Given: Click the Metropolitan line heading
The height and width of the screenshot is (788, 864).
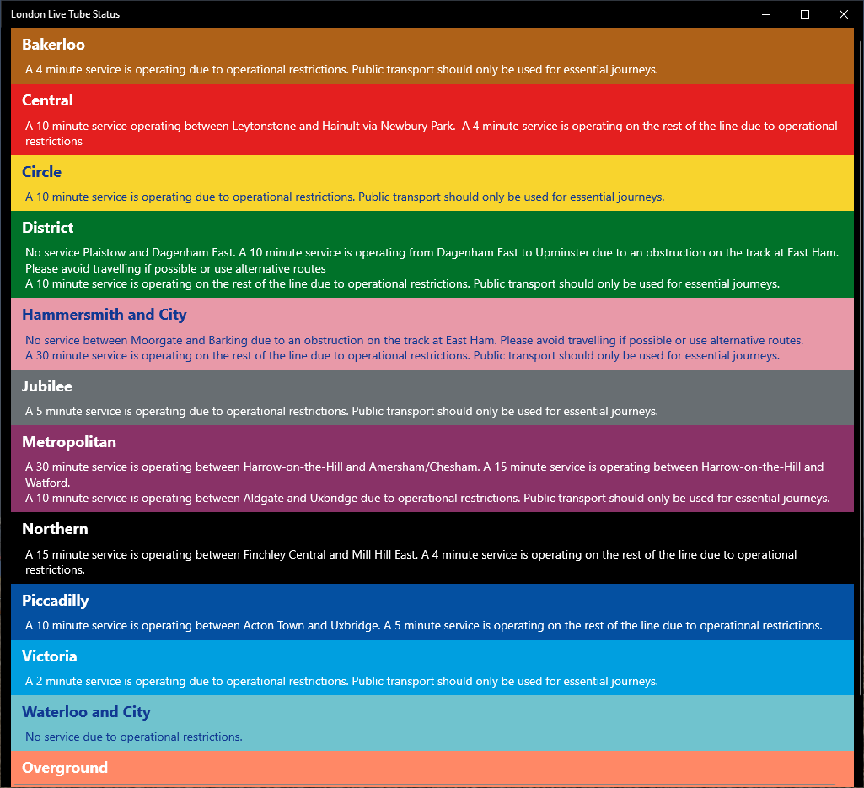Looking at the screenshot, I should pos(69,442).
